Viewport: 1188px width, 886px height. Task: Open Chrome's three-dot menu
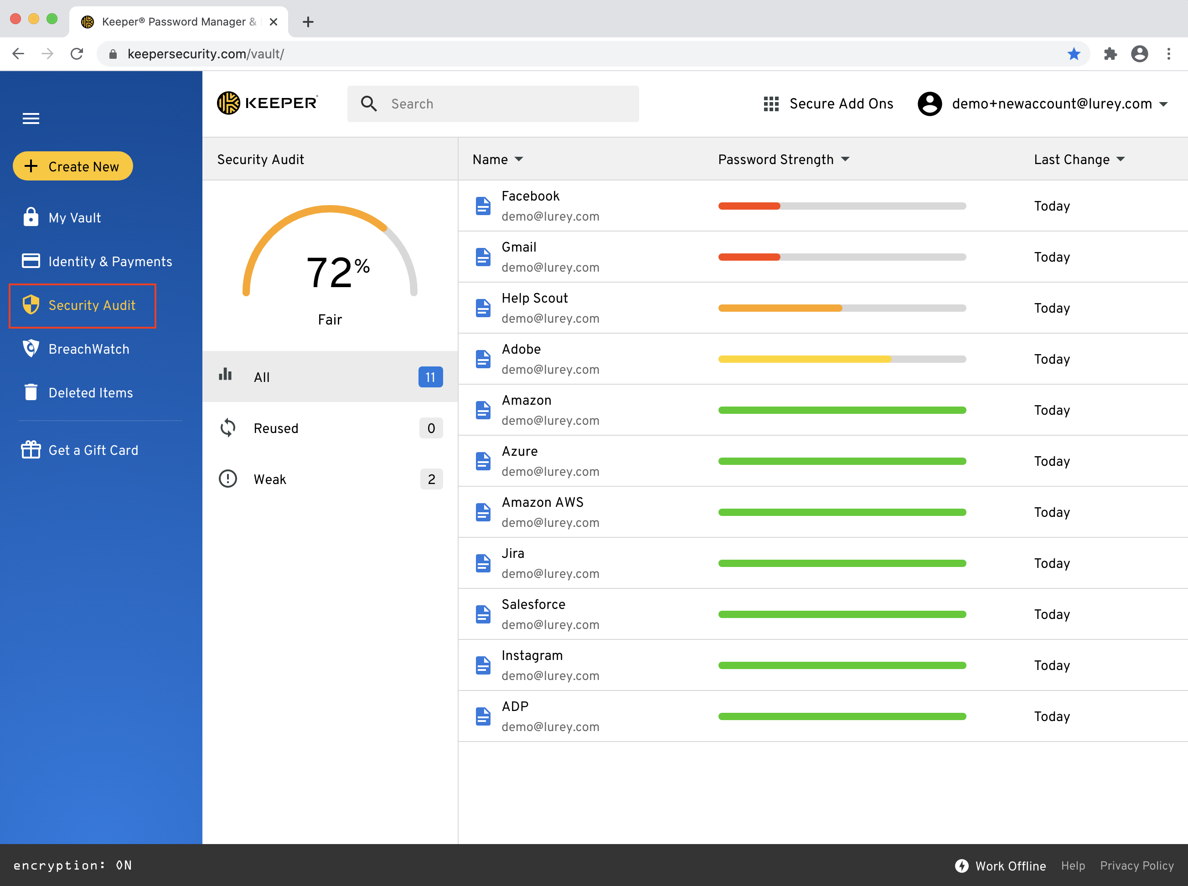(1169, 54)
